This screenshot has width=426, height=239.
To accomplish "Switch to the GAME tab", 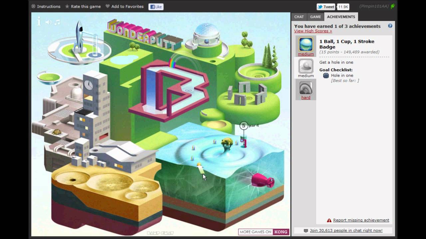I will click(x=316, y=17).
